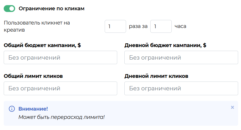Click the Дневной бюджет кампании, $ label
Screen dimensions: 241x130
165,45
